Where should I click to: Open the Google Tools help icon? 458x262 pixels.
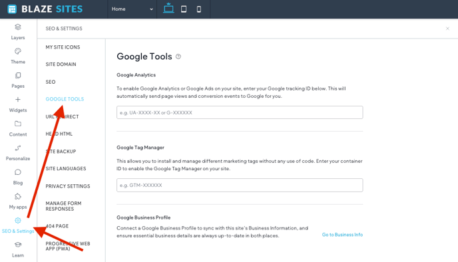(x=178, y=57)
